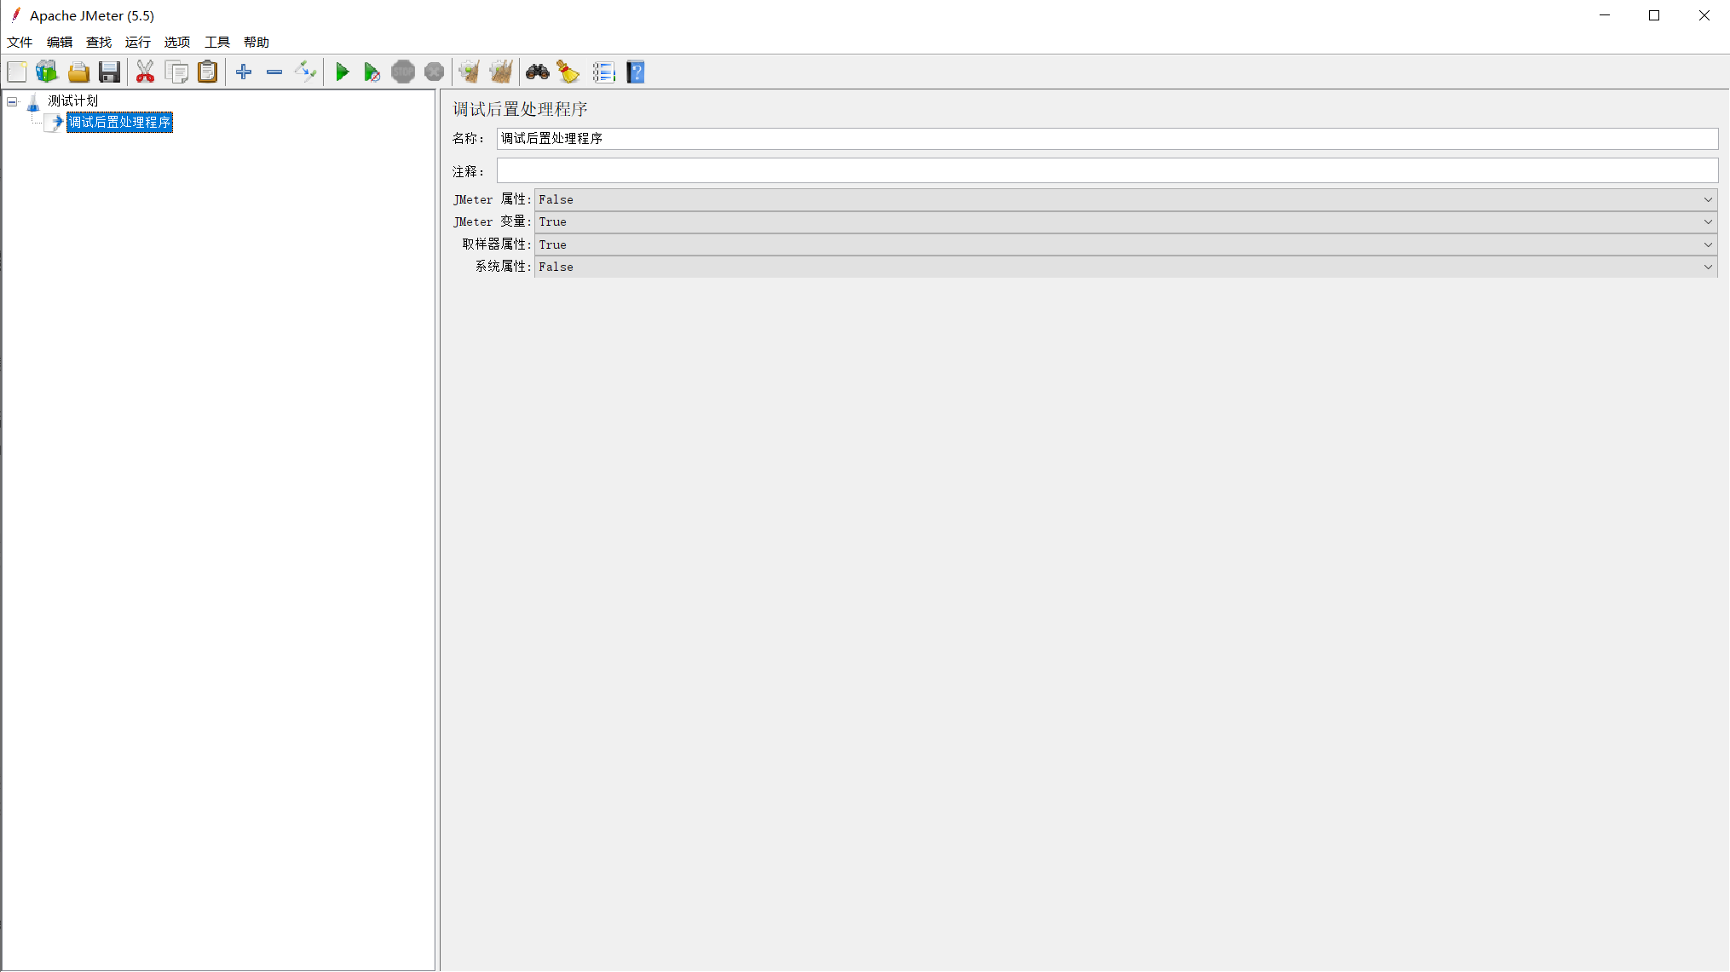
Task: Click the Toggle enable/disable icon
Action: click(305, 72)
